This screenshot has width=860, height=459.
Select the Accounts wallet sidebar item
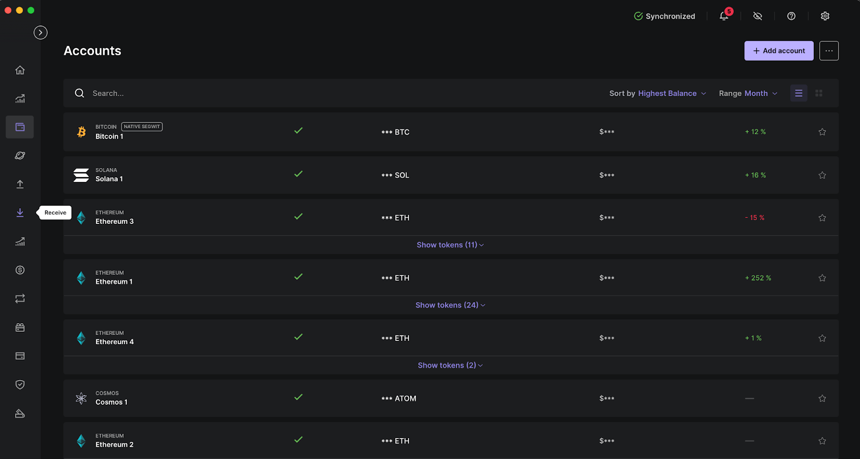click(x=20, y=127)
